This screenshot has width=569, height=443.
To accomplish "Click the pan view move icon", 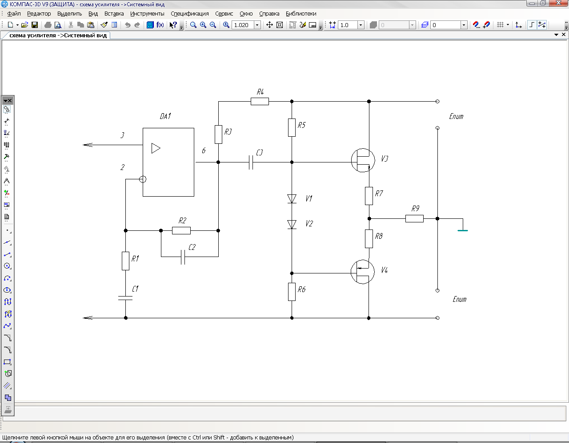I will pyautogui.click(x=269, y=25).
